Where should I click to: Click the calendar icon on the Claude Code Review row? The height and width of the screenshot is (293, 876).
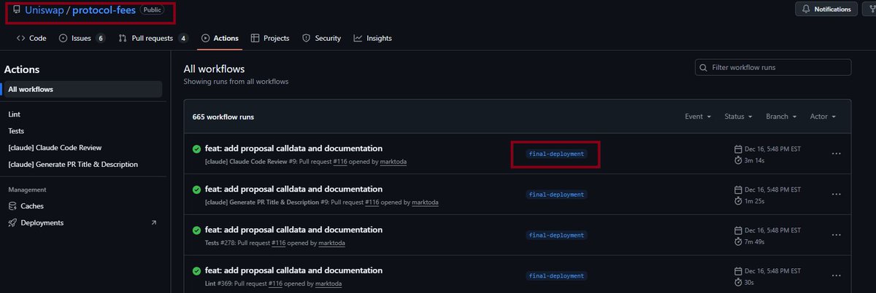point(738,149)
